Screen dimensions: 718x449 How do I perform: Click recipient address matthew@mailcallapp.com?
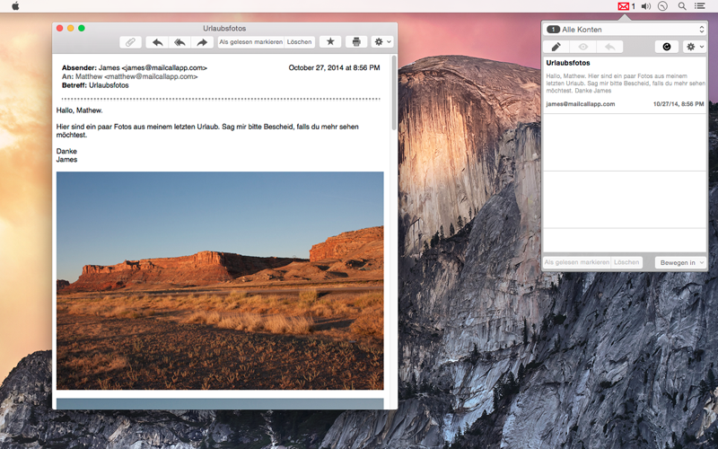151,76
